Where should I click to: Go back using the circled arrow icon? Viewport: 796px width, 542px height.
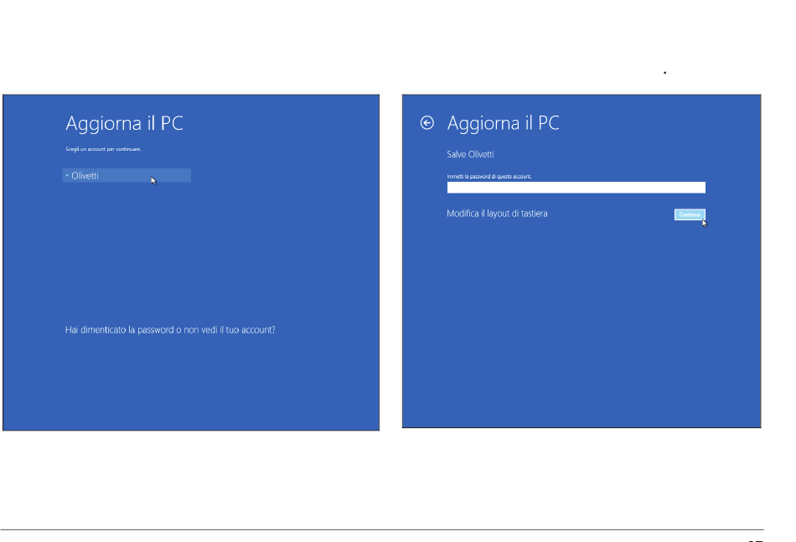[427, 123]
